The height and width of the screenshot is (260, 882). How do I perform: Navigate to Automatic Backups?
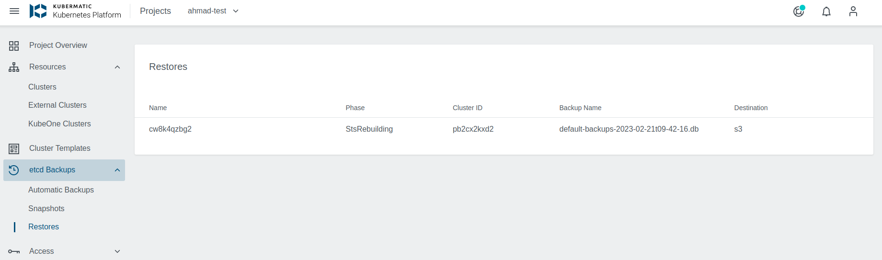click(61, 190)
